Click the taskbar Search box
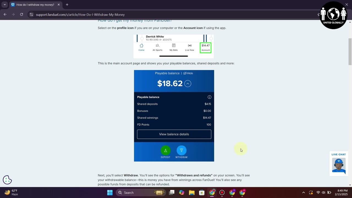 click(140, 193)
